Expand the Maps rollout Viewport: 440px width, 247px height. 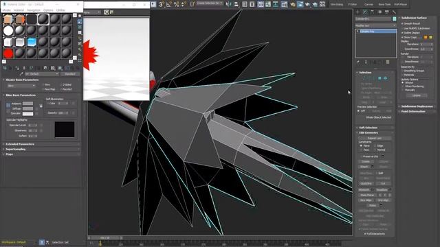[x=9, y=154]
